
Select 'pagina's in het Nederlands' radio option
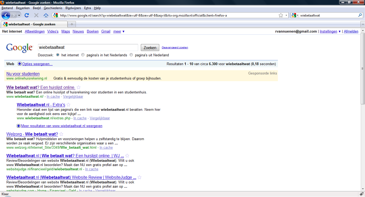click(83, 55)
